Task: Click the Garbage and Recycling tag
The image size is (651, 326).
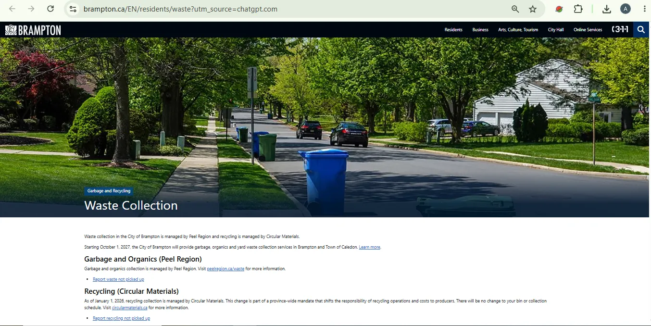Action: (109, 191)
